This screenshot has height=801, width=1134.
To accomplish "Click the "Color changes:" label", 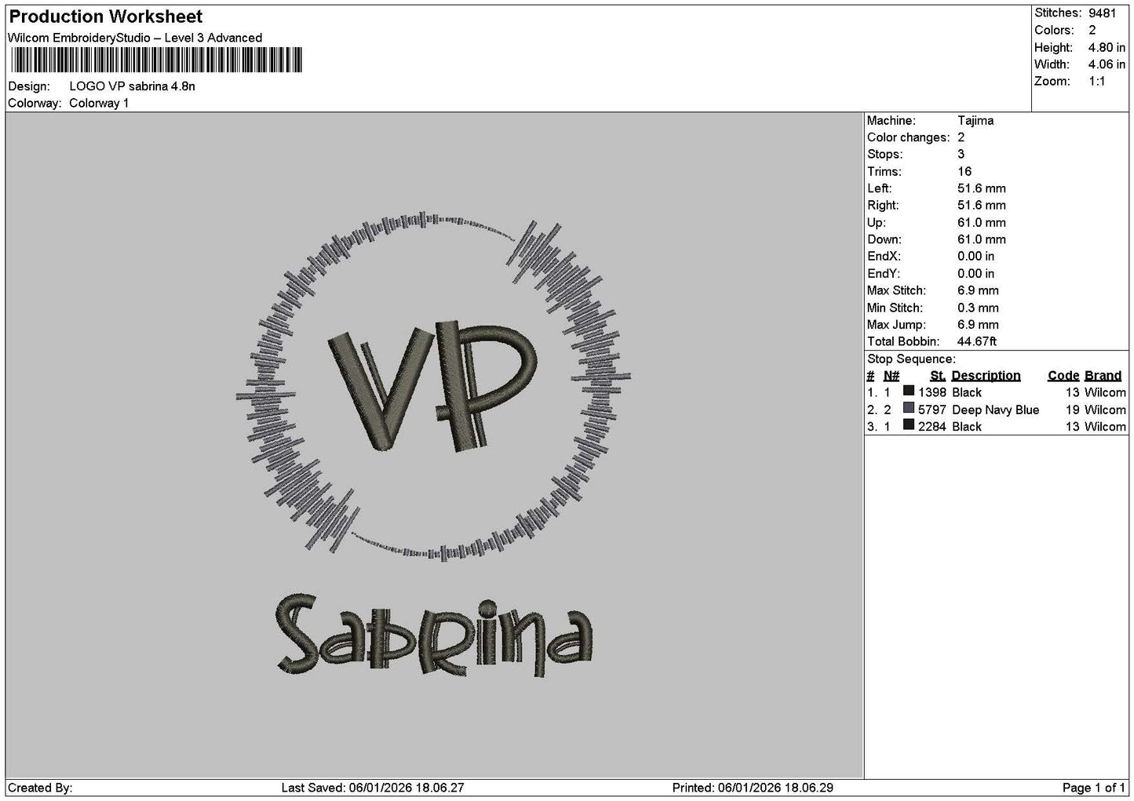I will click(908, 138).
